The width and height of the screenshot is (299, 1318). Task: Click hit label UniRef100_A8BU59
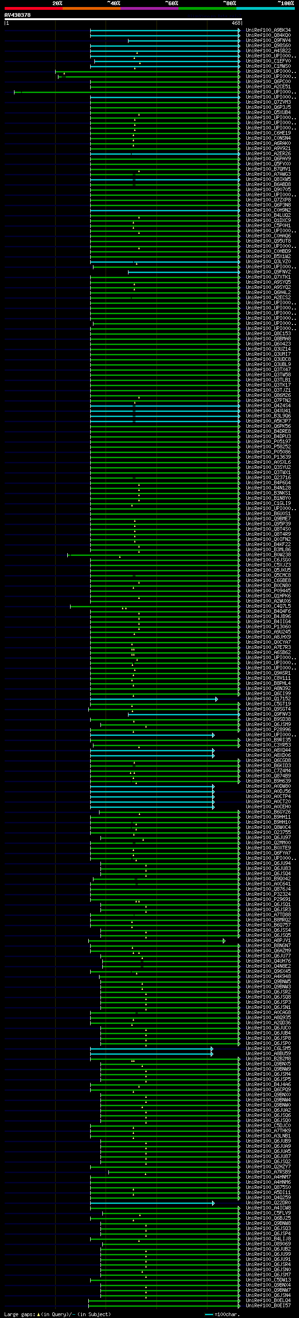pos(268,1054)
